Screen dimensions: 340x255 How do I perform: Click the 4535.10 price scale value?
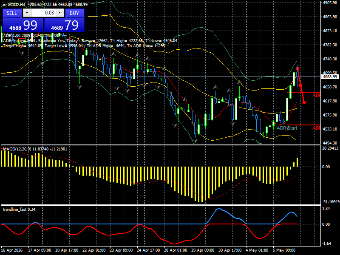(x=330, y=129)
